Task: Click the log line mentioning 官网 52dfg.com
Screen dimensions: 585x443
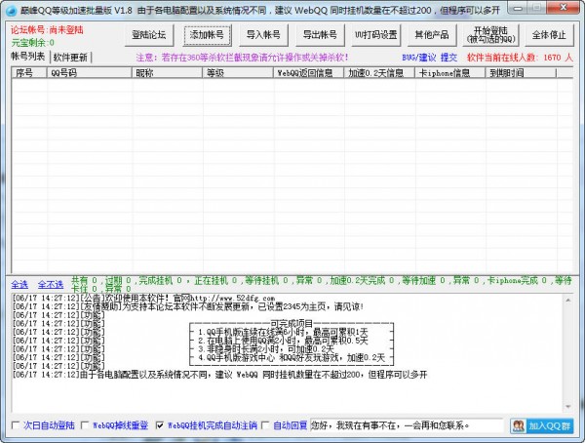Action: pos(143,298)
